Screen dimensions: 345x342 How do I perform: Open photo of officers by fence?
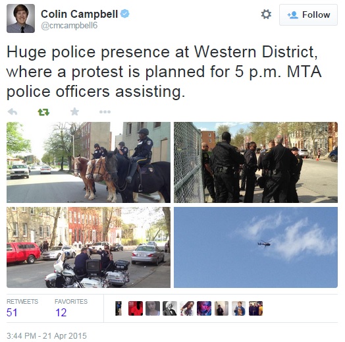[255, 162]
